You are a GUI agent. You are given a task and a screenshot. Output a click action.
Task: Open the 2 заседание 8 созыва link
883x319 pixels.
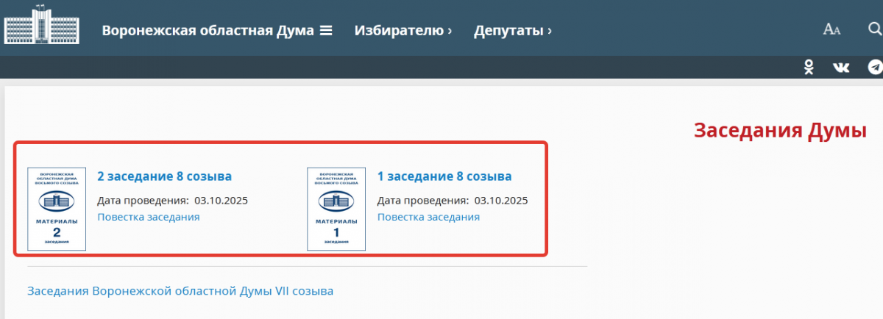164,176
